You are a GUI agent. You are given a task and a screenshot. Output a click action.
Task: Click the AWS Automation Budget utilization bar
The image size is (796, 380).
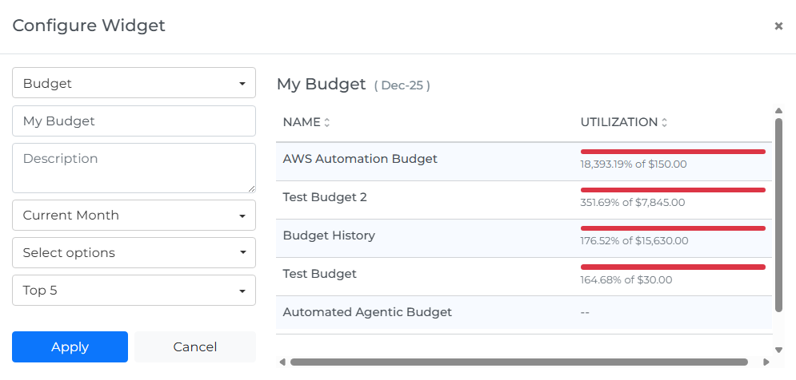[x=672, y=151]
